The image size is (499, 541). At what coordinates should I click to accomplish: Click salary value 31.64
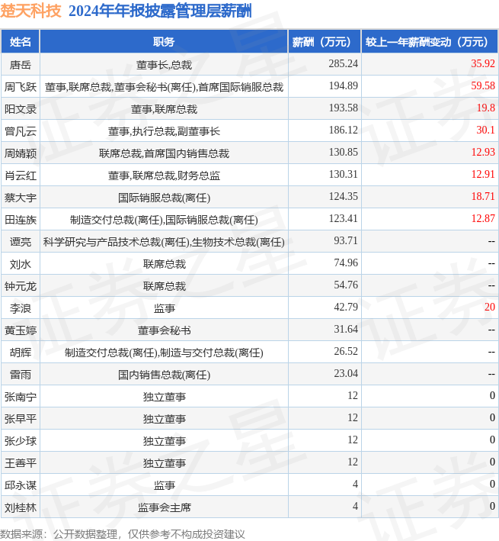point(346,329)
